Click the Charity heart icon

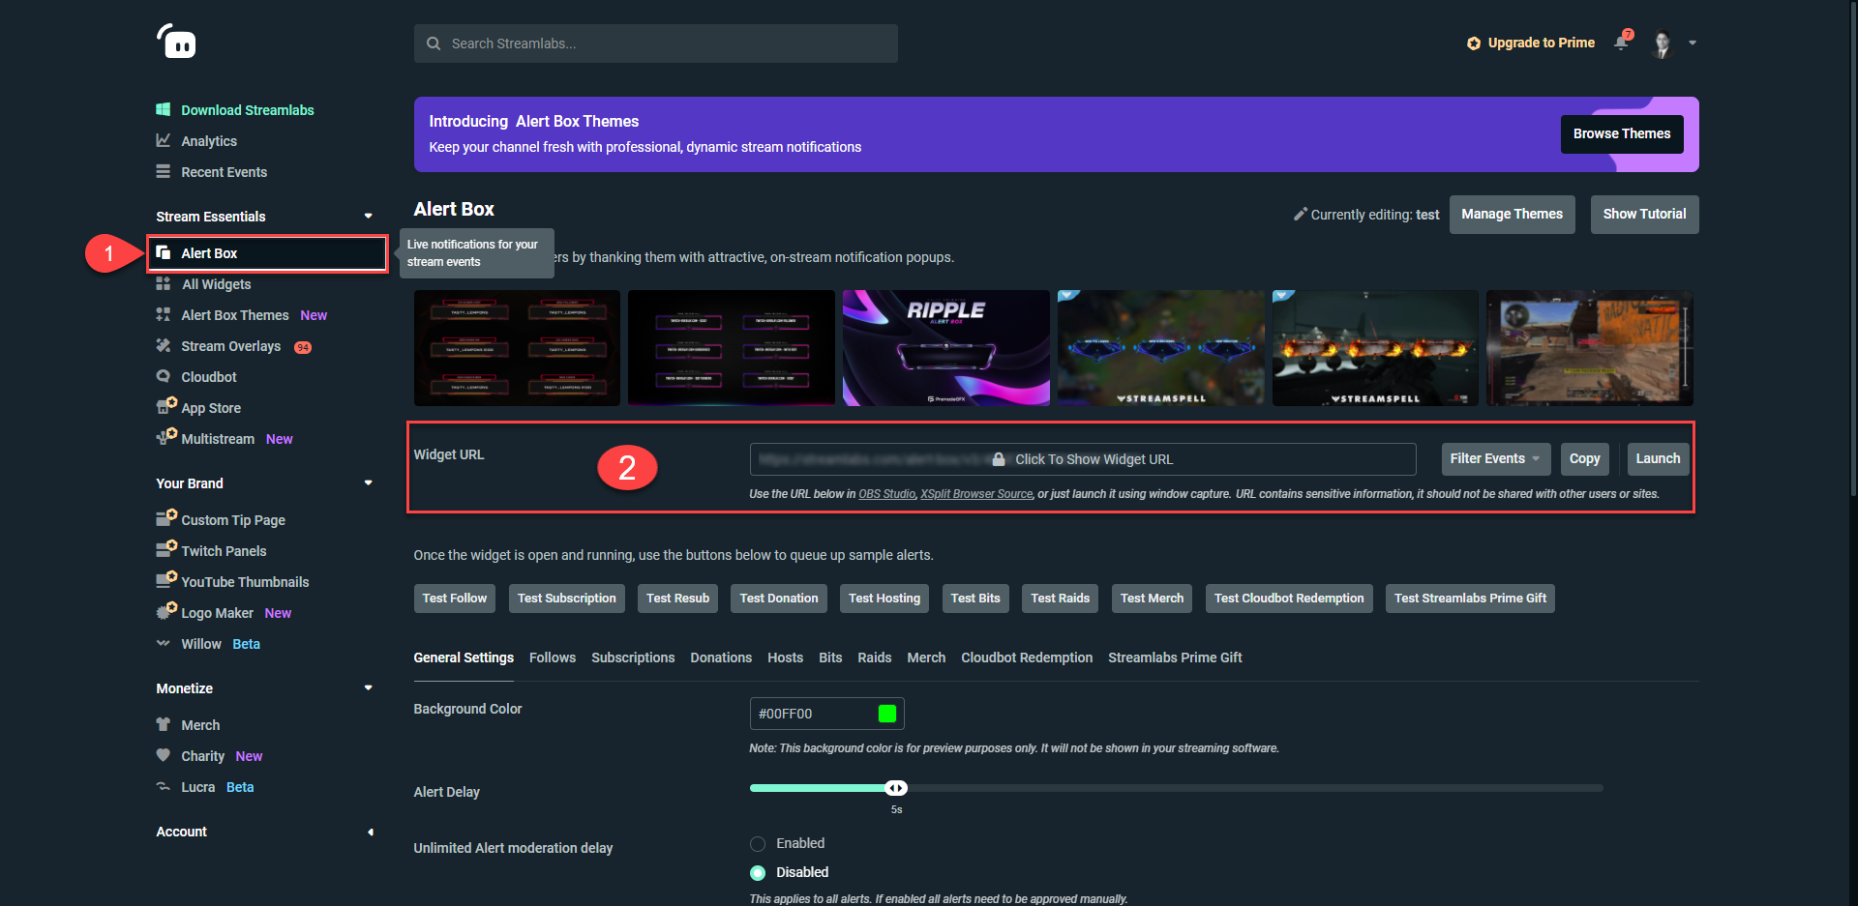[164, 755]
